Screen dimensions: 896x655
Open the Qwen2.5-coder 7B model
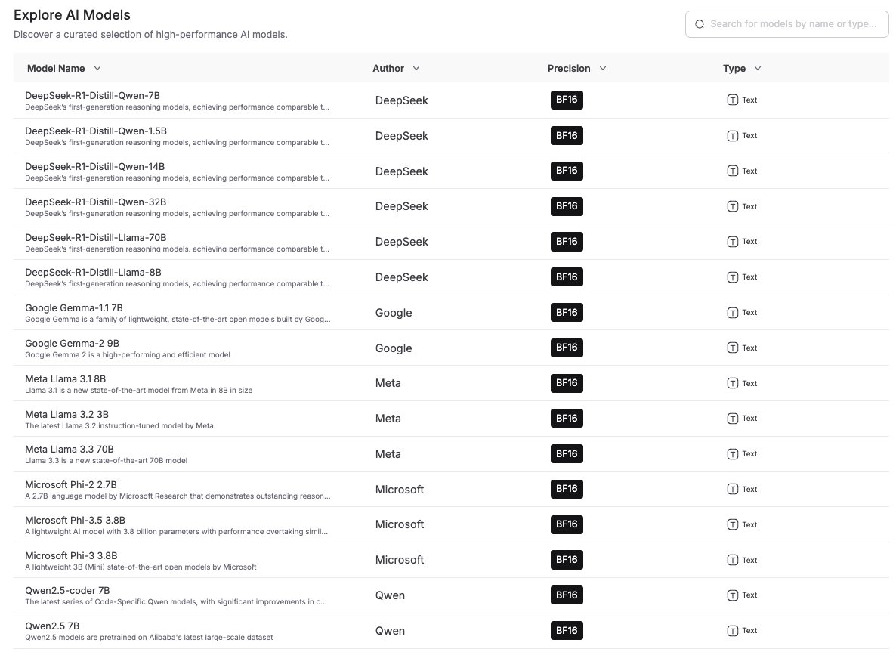(x=67, y=591)
